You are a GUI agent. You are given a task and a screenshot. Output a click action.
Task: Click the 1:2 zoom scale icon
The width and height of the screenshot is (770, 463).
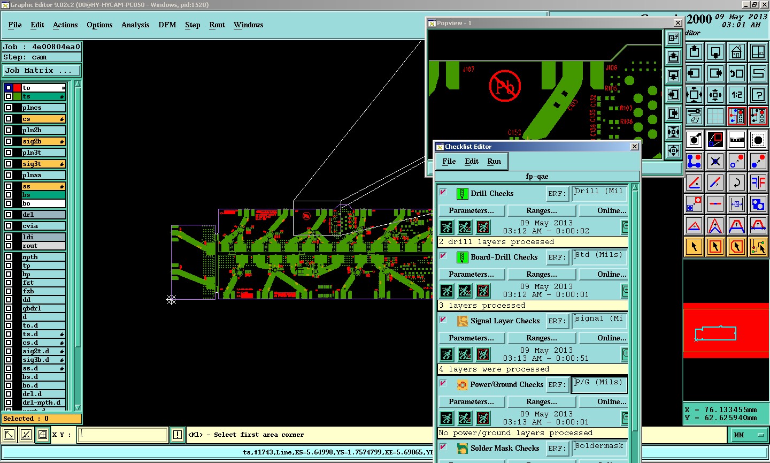tap(737, 95)
